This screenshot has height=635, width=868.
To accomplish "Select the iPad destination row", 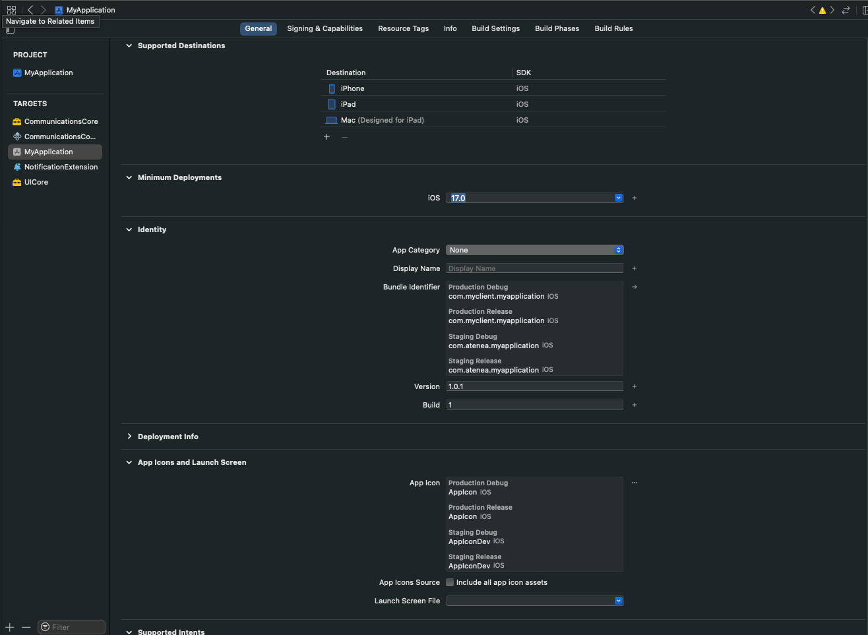I will click(x=493, y=104).
